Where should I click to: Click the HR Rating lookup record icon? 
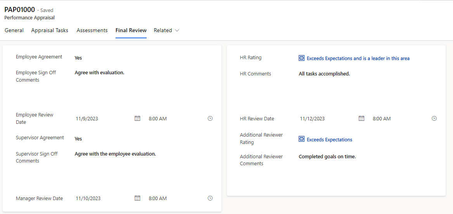tap(301, 58)
